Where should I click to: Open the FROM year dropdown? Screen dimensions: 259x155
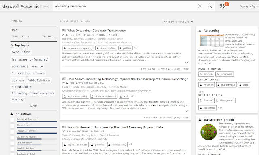25,36
